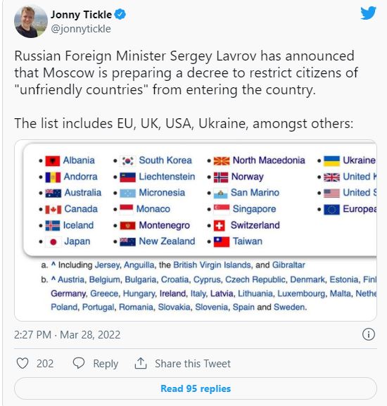This screenshot has width=387, height=406.
Task: Open Jonny Tickle's profile picture
Action: point(31,22)
